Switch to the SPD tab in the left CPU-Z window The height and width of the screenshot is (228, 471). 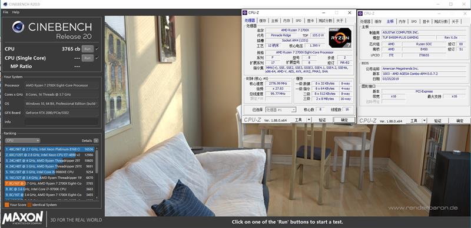298,21
